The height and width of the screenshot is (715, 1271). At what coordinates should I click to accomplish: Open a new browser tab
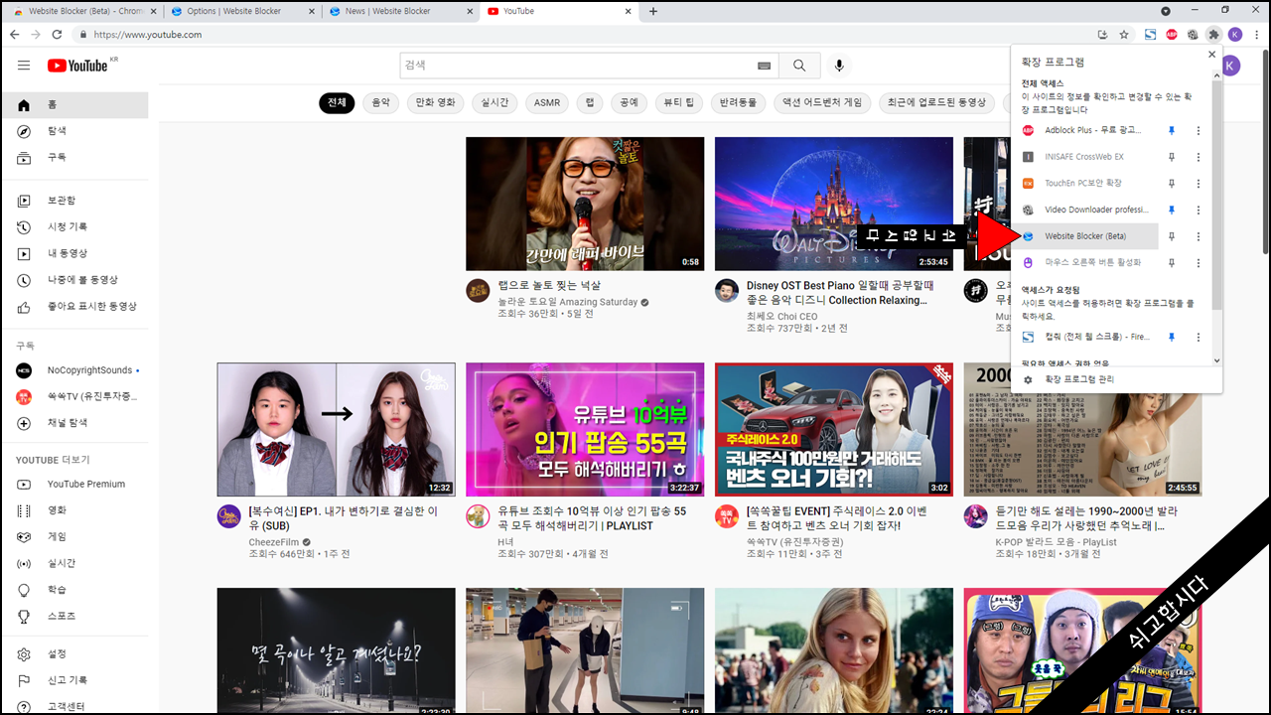653,11
